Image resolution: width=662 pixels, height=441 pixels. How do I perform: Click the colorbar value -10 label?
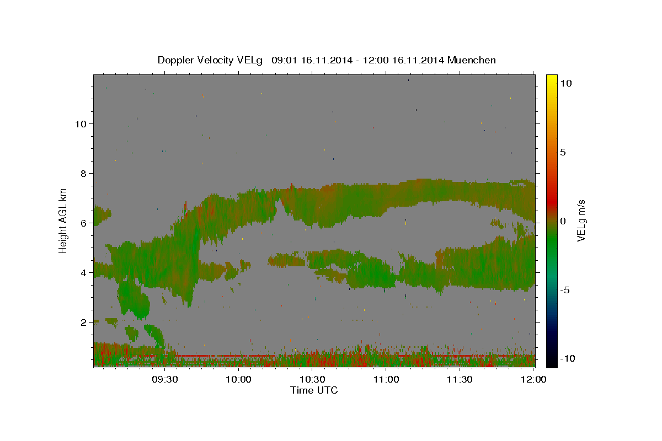pos(568,359)
